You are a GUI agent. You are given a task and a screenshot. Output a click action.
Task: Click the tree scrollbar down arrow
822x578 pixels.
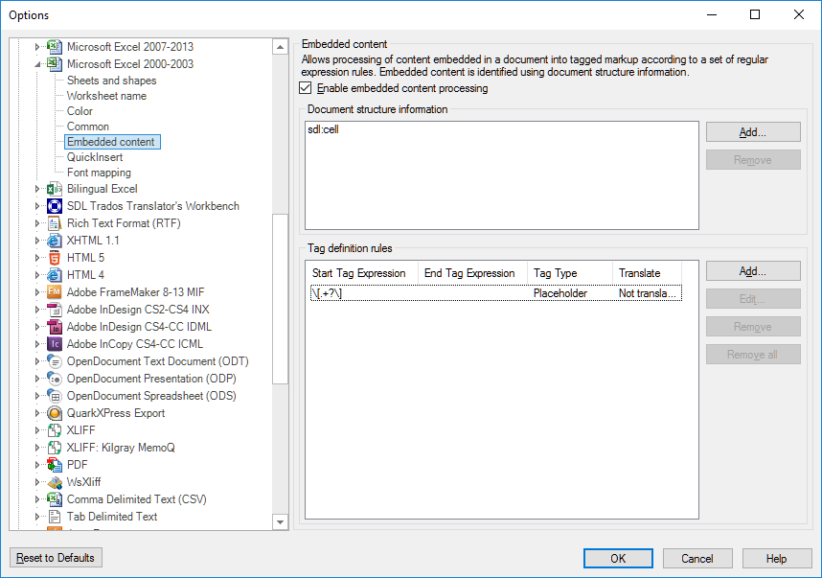point(281,521)
